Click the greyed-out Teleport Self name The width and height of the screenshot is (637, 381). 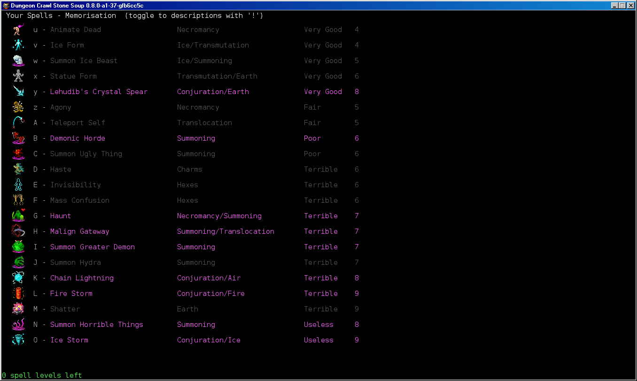pyautogui.click(x=78, y=123)
